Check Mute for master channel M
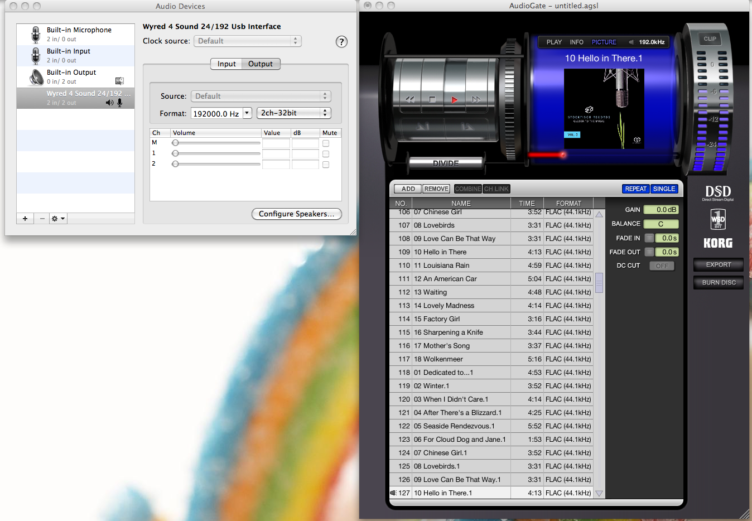 [x=326, y=143]
